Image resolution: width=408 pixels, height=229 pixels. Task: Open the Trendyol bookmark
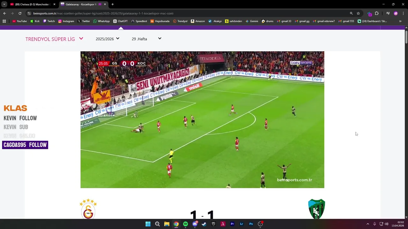click(x=180, y=21)
